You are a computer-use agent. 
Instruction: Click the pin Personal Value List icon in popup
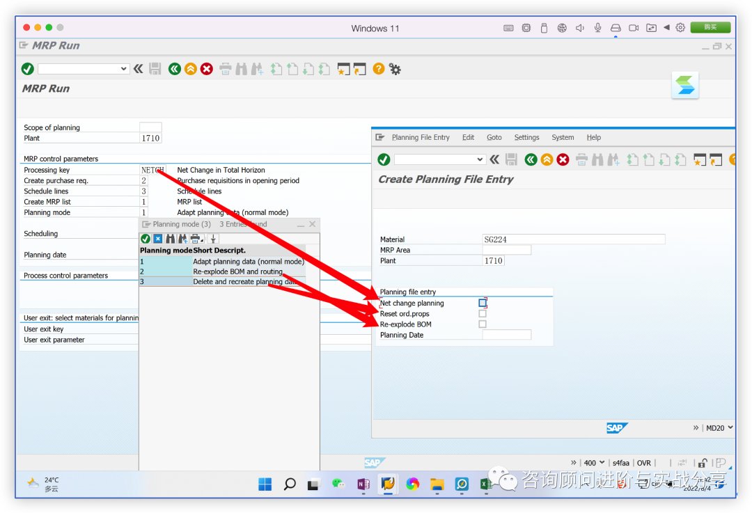tap(214, 238)
